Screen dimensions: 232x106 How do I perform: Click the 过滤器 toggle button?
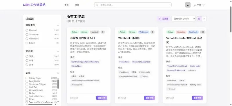[163, 19]
